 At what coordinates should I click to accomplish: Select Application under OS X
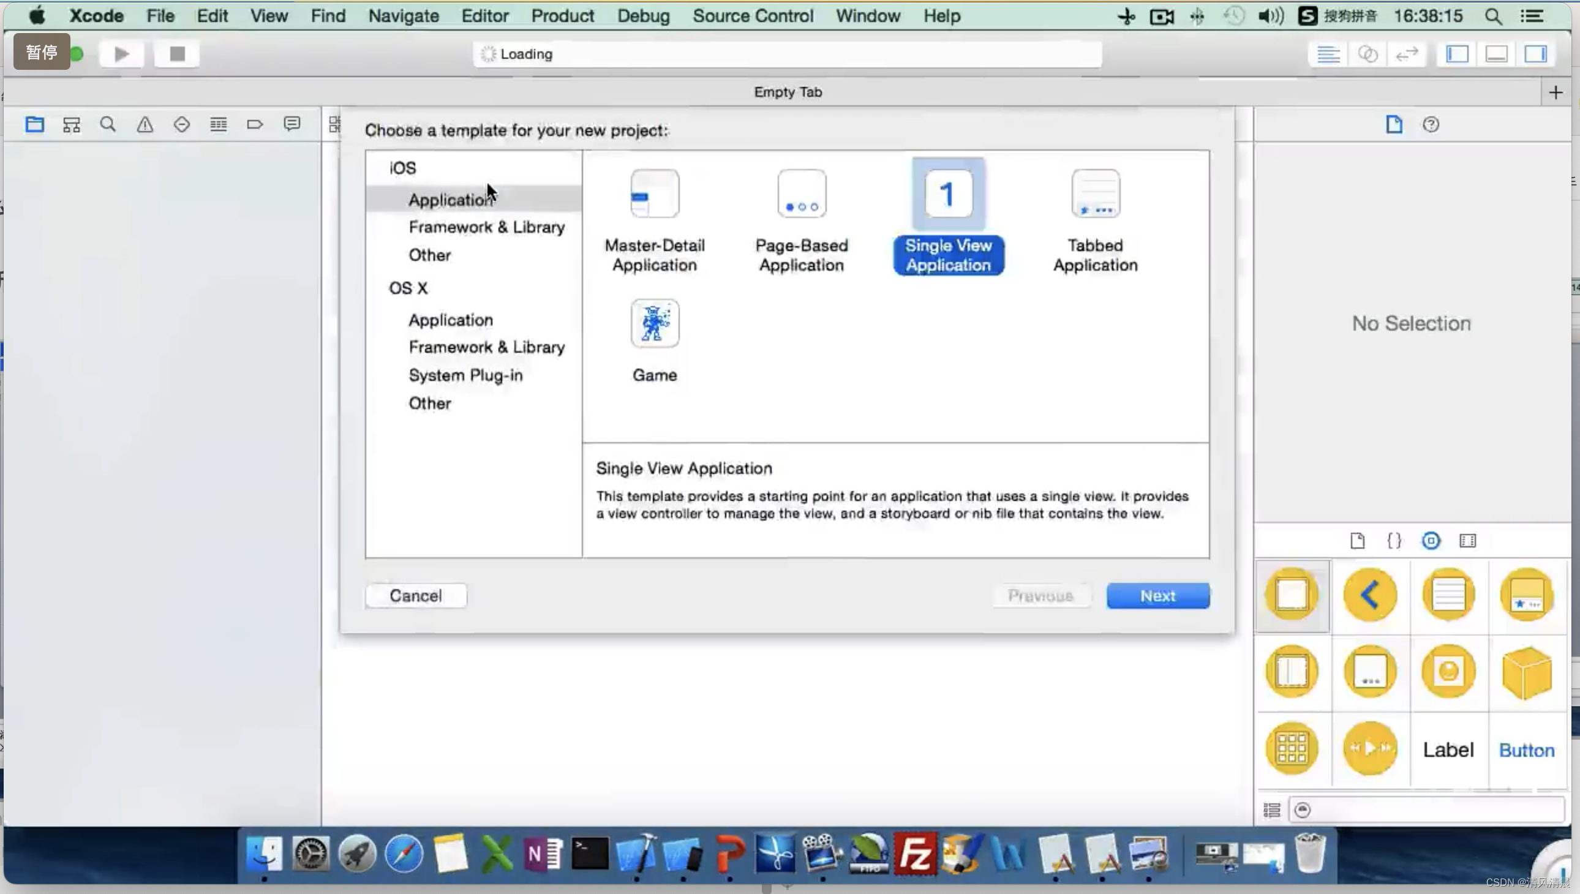coord(451,320)
